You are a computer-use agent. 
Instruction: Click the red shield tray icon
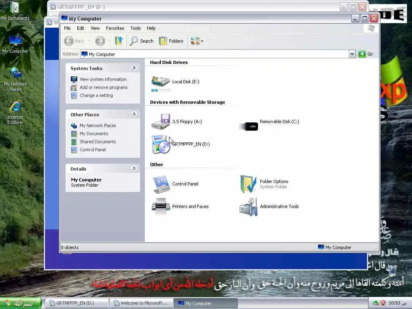(383, 303)
